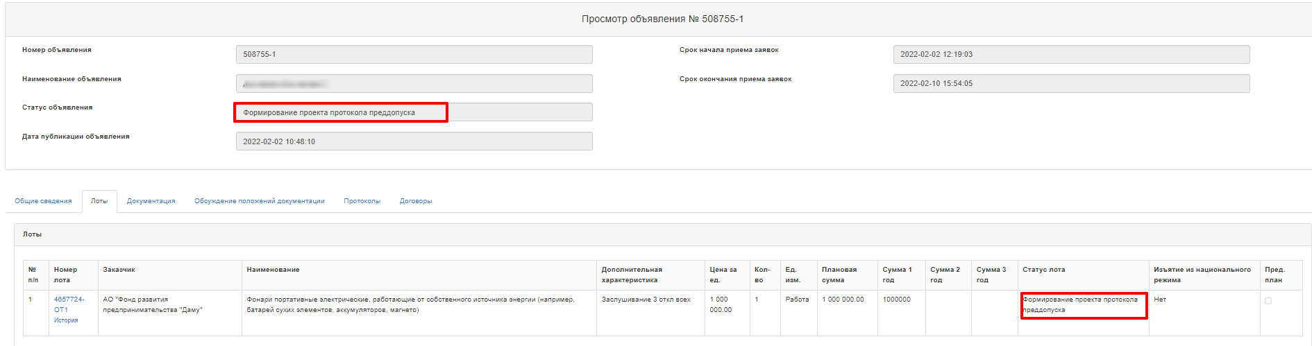Click the Заказчик column header
The height and width of the screenshot is (346, 1312).
(x=119, y=270)
